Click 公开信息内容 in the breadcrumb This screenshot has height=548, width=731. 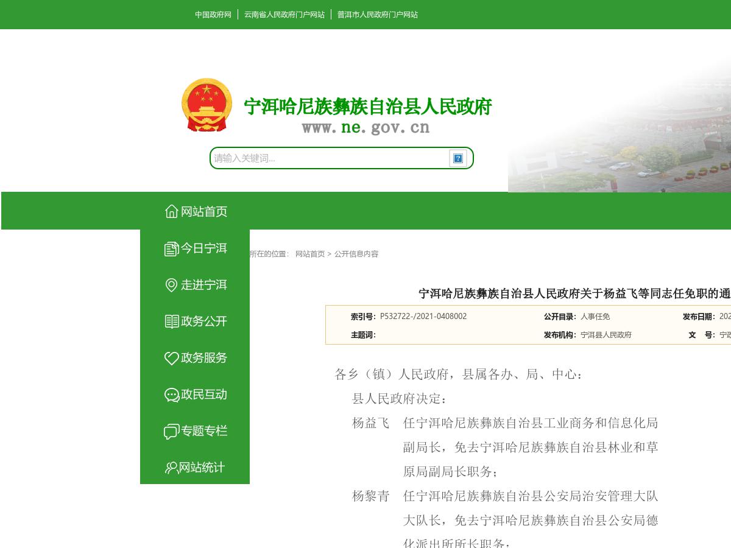click(356, 254)
